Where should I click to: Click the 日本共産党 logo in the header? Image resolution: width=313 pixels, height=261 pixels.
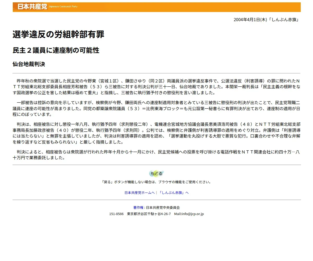32,7
